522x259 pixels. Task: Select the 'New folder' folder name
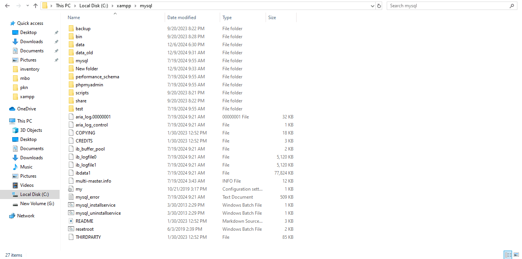pos(87,69)
